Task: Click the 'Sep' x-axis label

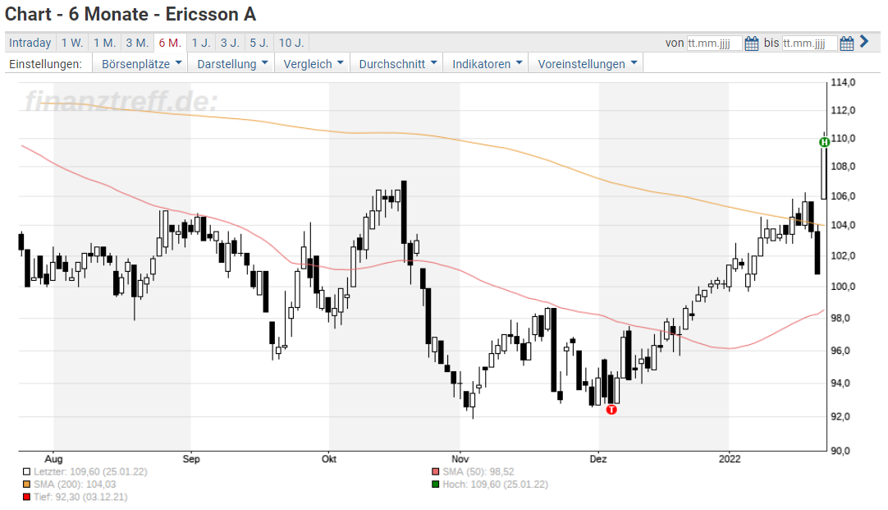Action: pos(191,459)
